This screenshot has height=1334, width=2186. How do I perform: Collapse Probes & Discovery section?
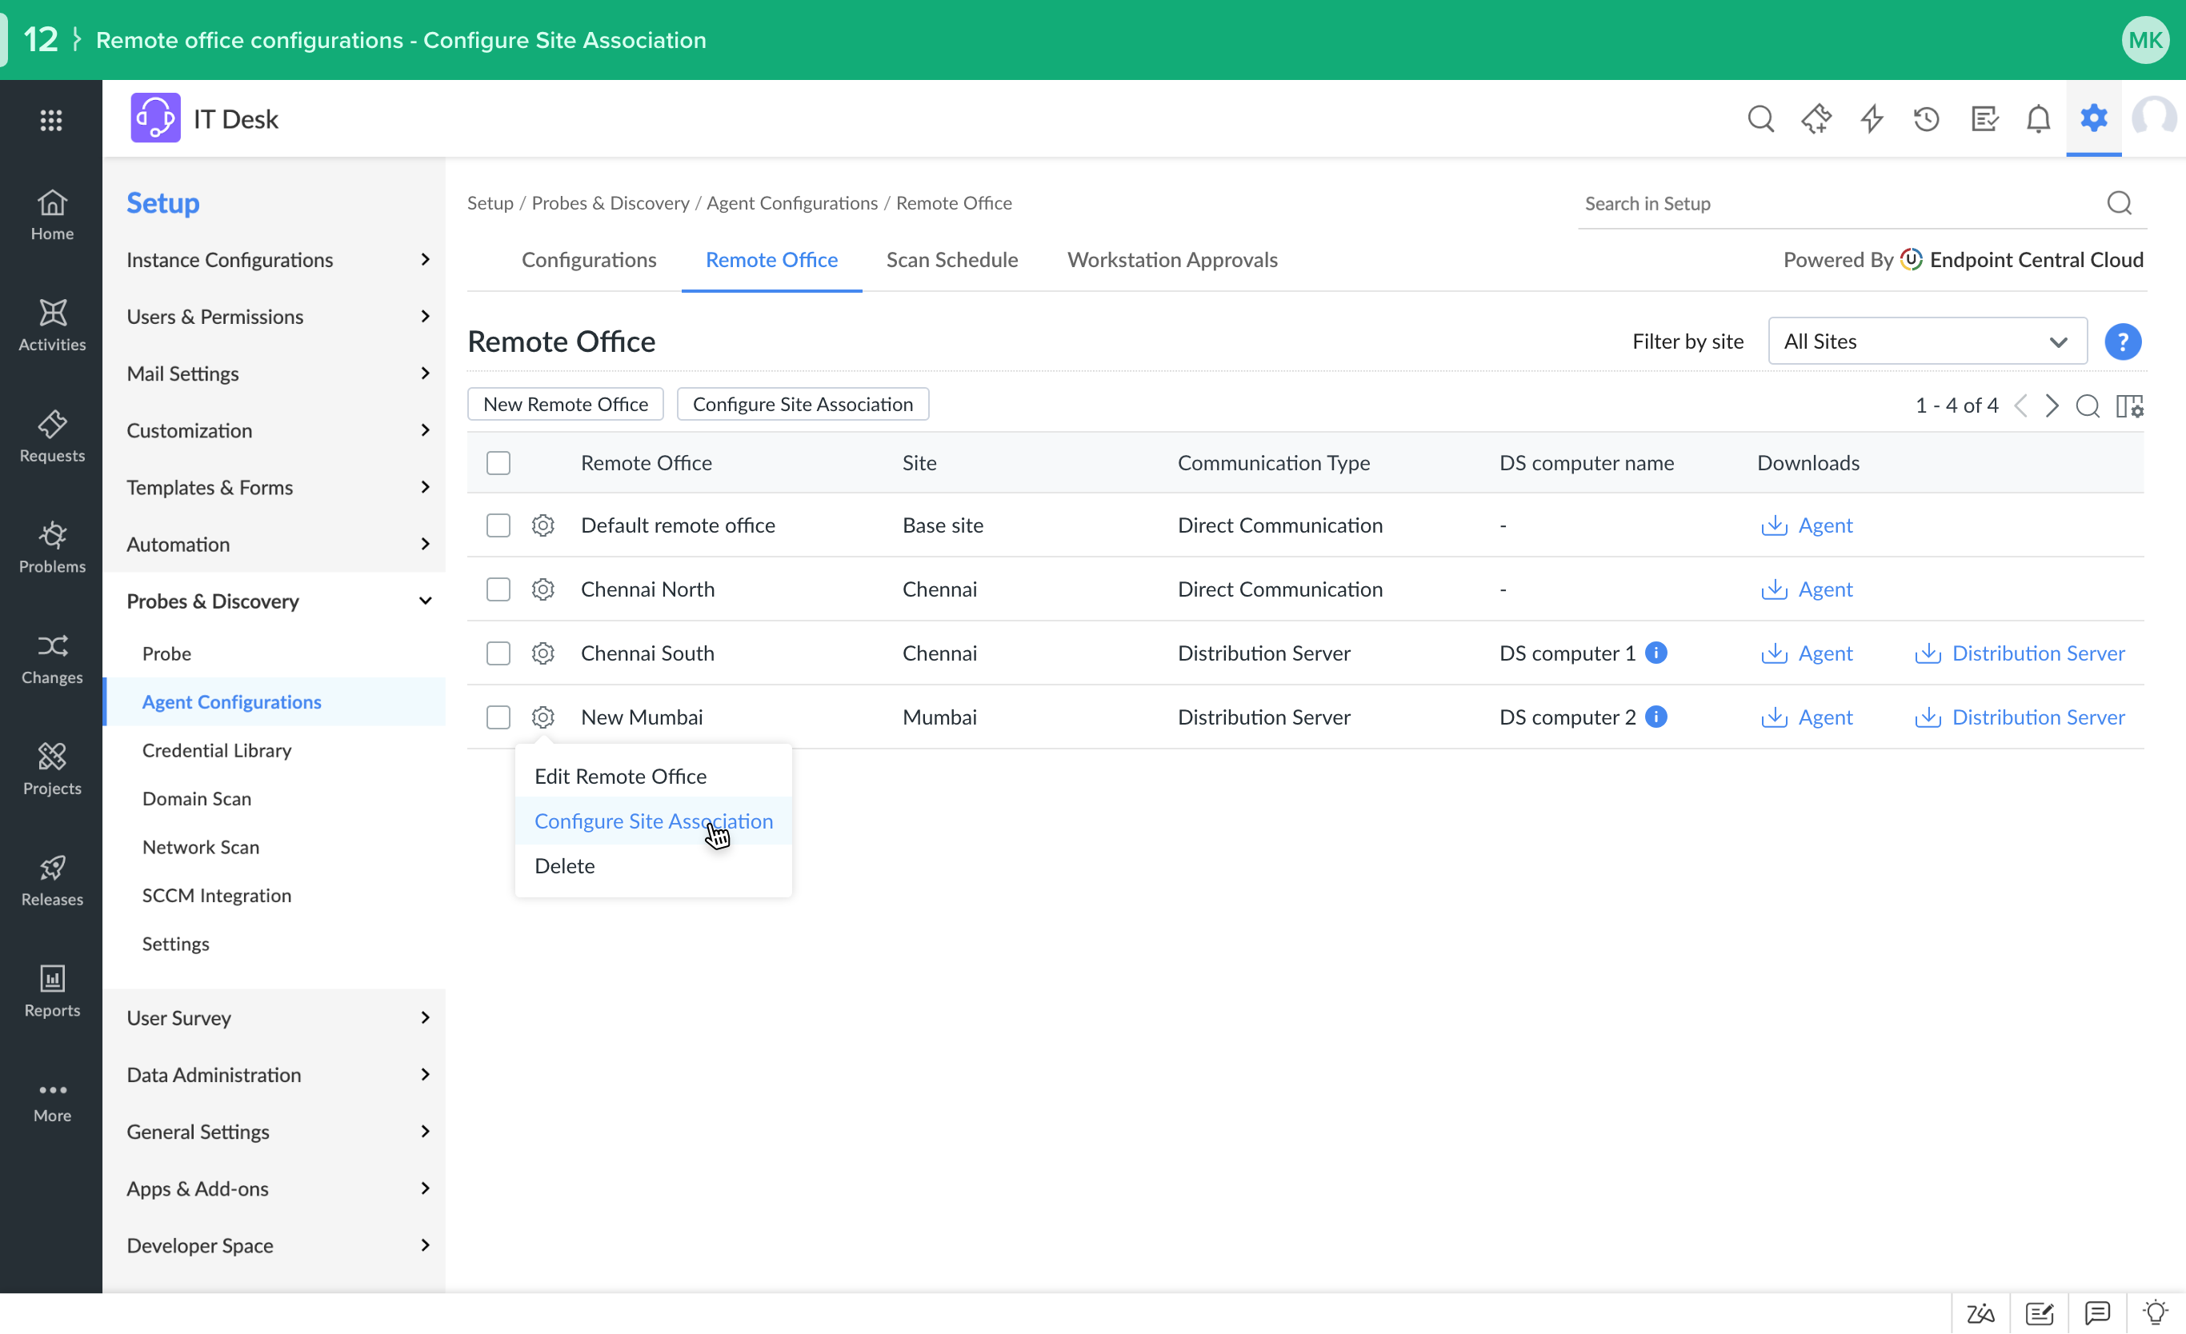(274, 601)
